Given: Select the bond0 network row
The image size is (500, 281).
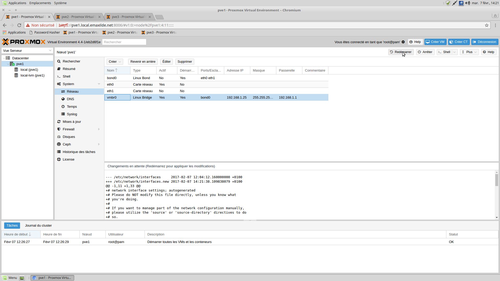Looking at the screenshot, I should pyautogui.click(x=216, y=78).
